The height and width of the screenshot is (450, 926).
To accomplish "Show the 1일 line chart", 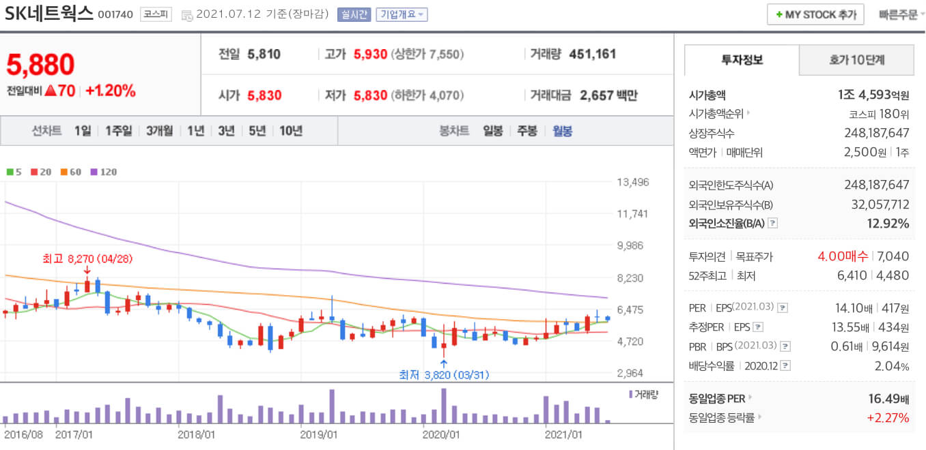I will tap(83, 131).
